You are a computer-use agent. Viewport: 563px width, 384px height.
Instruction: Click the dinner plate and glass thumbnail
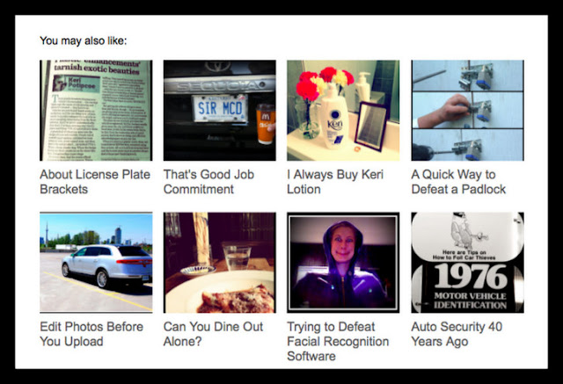tap(220, 263)
